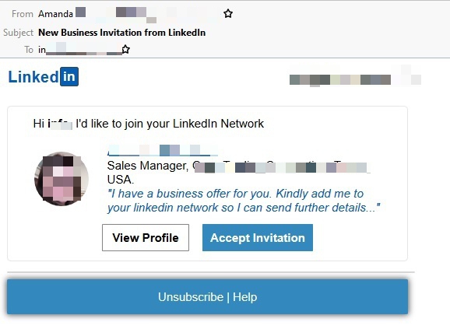Click the View Profile button

coord(146,238)
